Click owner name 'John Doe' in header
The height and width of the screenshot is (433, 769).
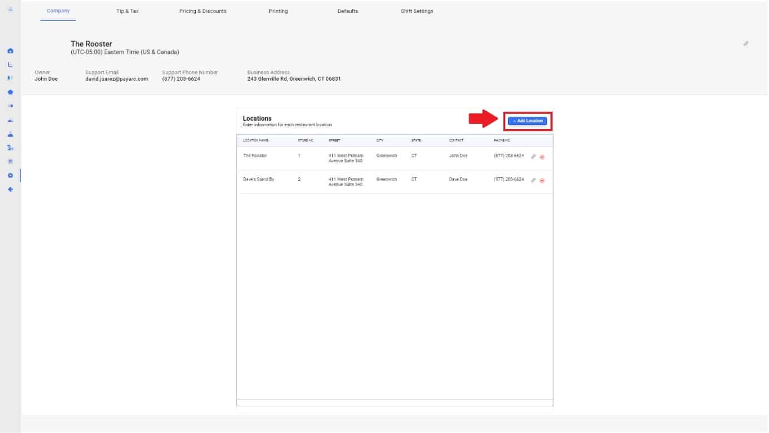(x=46, y=79)
